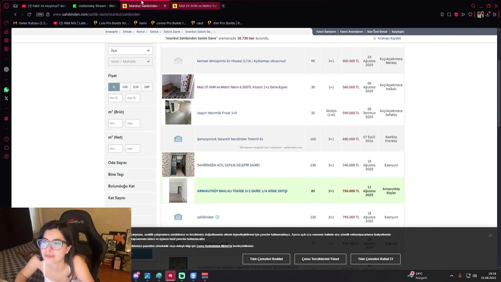Screen dimensions: 501x282
Task: Open Favori Aramalarım menu item
Action: (x=351, y=32)
